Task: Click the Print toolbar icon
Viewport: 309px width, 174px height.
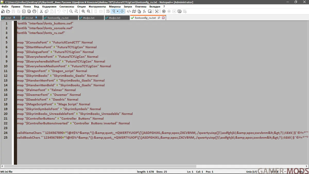Action: (34, 11)
